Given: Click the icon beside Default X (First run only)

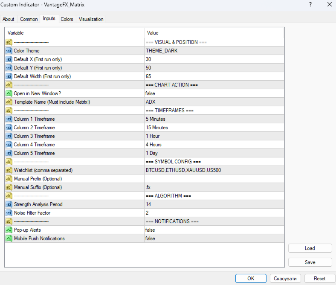Looking at the screenshot, I should [x=9, y=59].
